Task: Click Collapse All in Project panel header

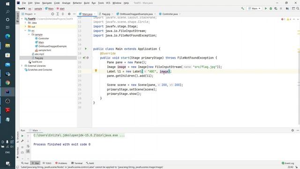Action: (62, 14)
